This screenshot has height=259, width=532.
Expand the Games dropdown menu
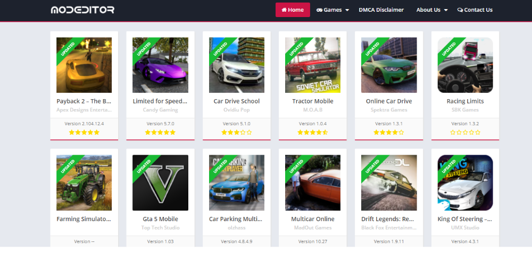tap(333, 10)
